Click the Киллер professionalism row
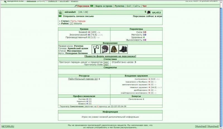 (85, 99)
